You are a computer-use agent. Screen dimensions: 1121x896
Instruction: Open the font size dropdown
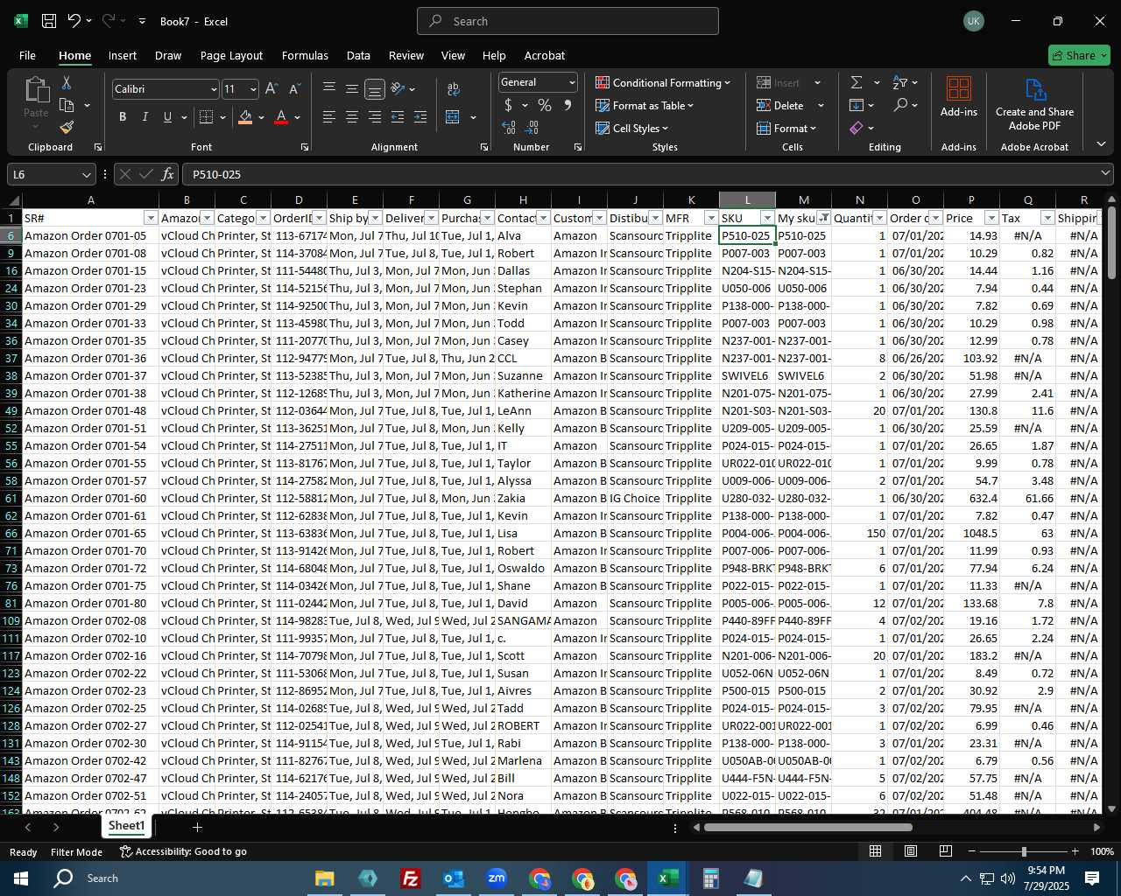click(x=253, y=89)
